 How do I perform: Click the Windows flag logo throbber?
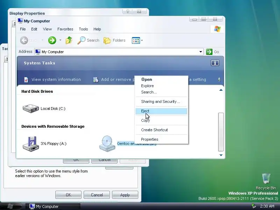(x=217, y=29)
